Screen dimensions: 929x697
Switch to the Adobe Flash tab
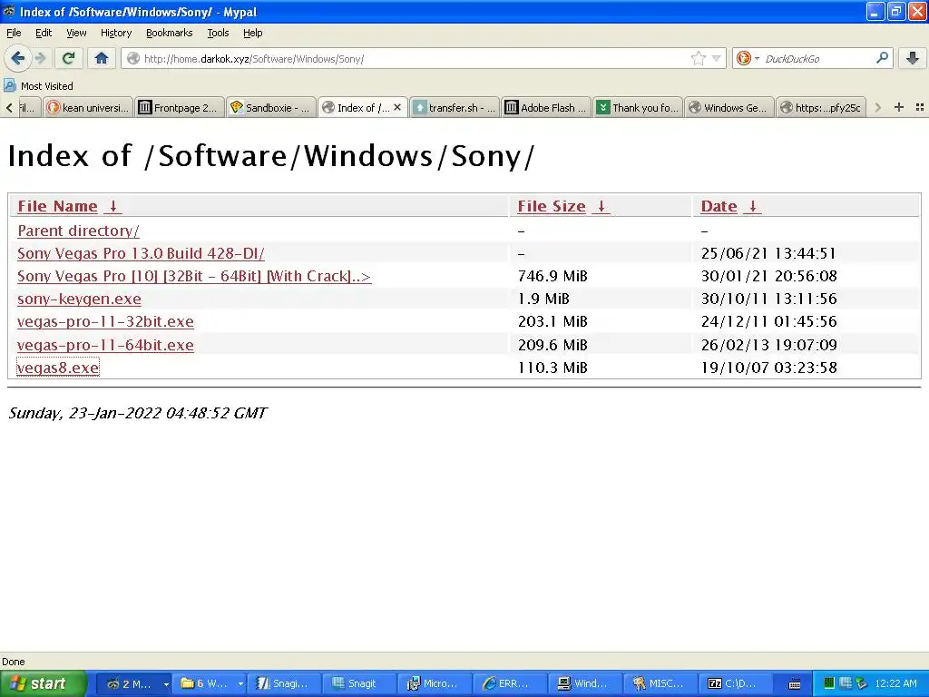click(545, 107)
